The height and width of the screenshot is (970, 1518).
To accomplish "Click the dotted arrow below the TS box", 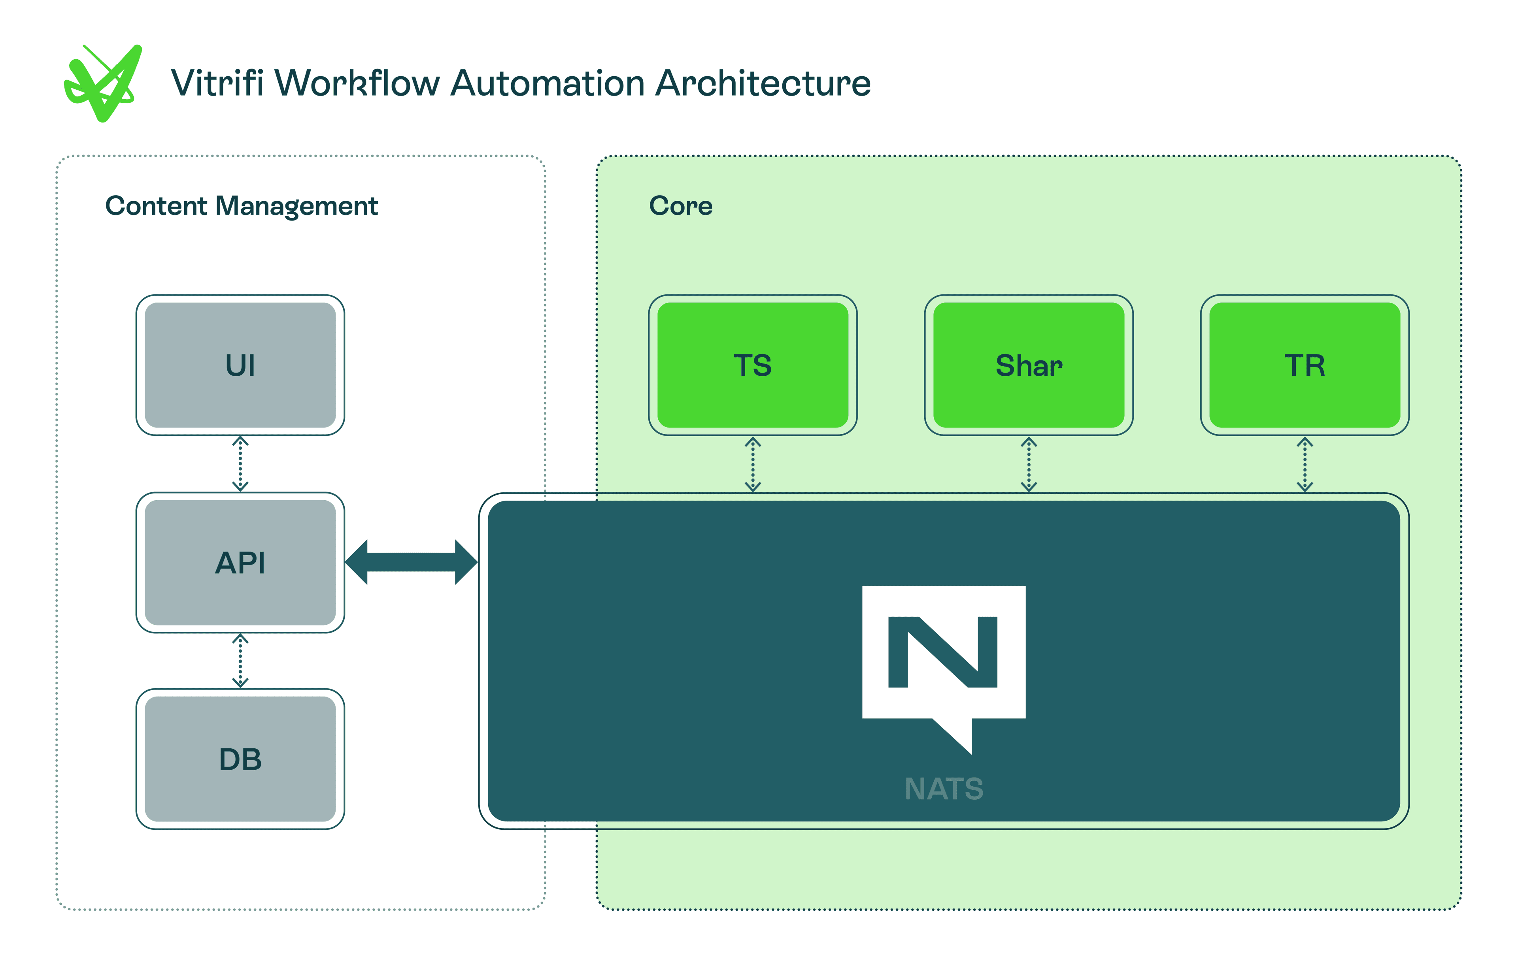I will [753, 465].
